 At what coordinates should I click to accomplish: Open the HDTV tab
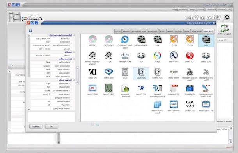[118, 31]
